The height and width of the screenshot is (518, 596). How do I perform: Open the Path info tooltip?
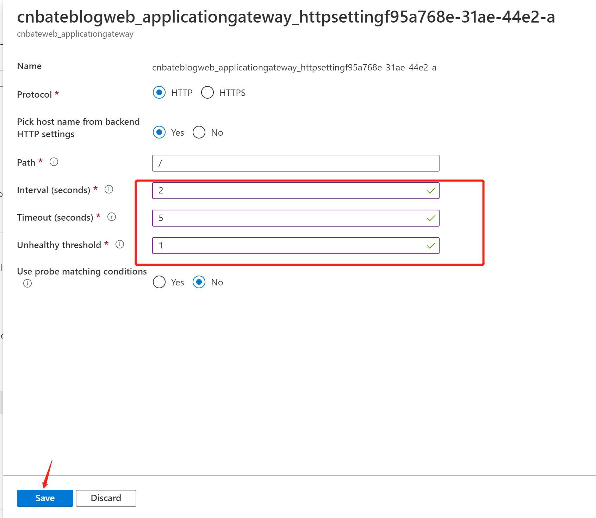54,162
